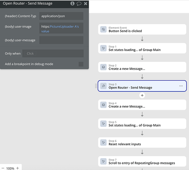Open Step 2 Create a new Message
This screenshot has height=170, width=189.
pos(142,67)
